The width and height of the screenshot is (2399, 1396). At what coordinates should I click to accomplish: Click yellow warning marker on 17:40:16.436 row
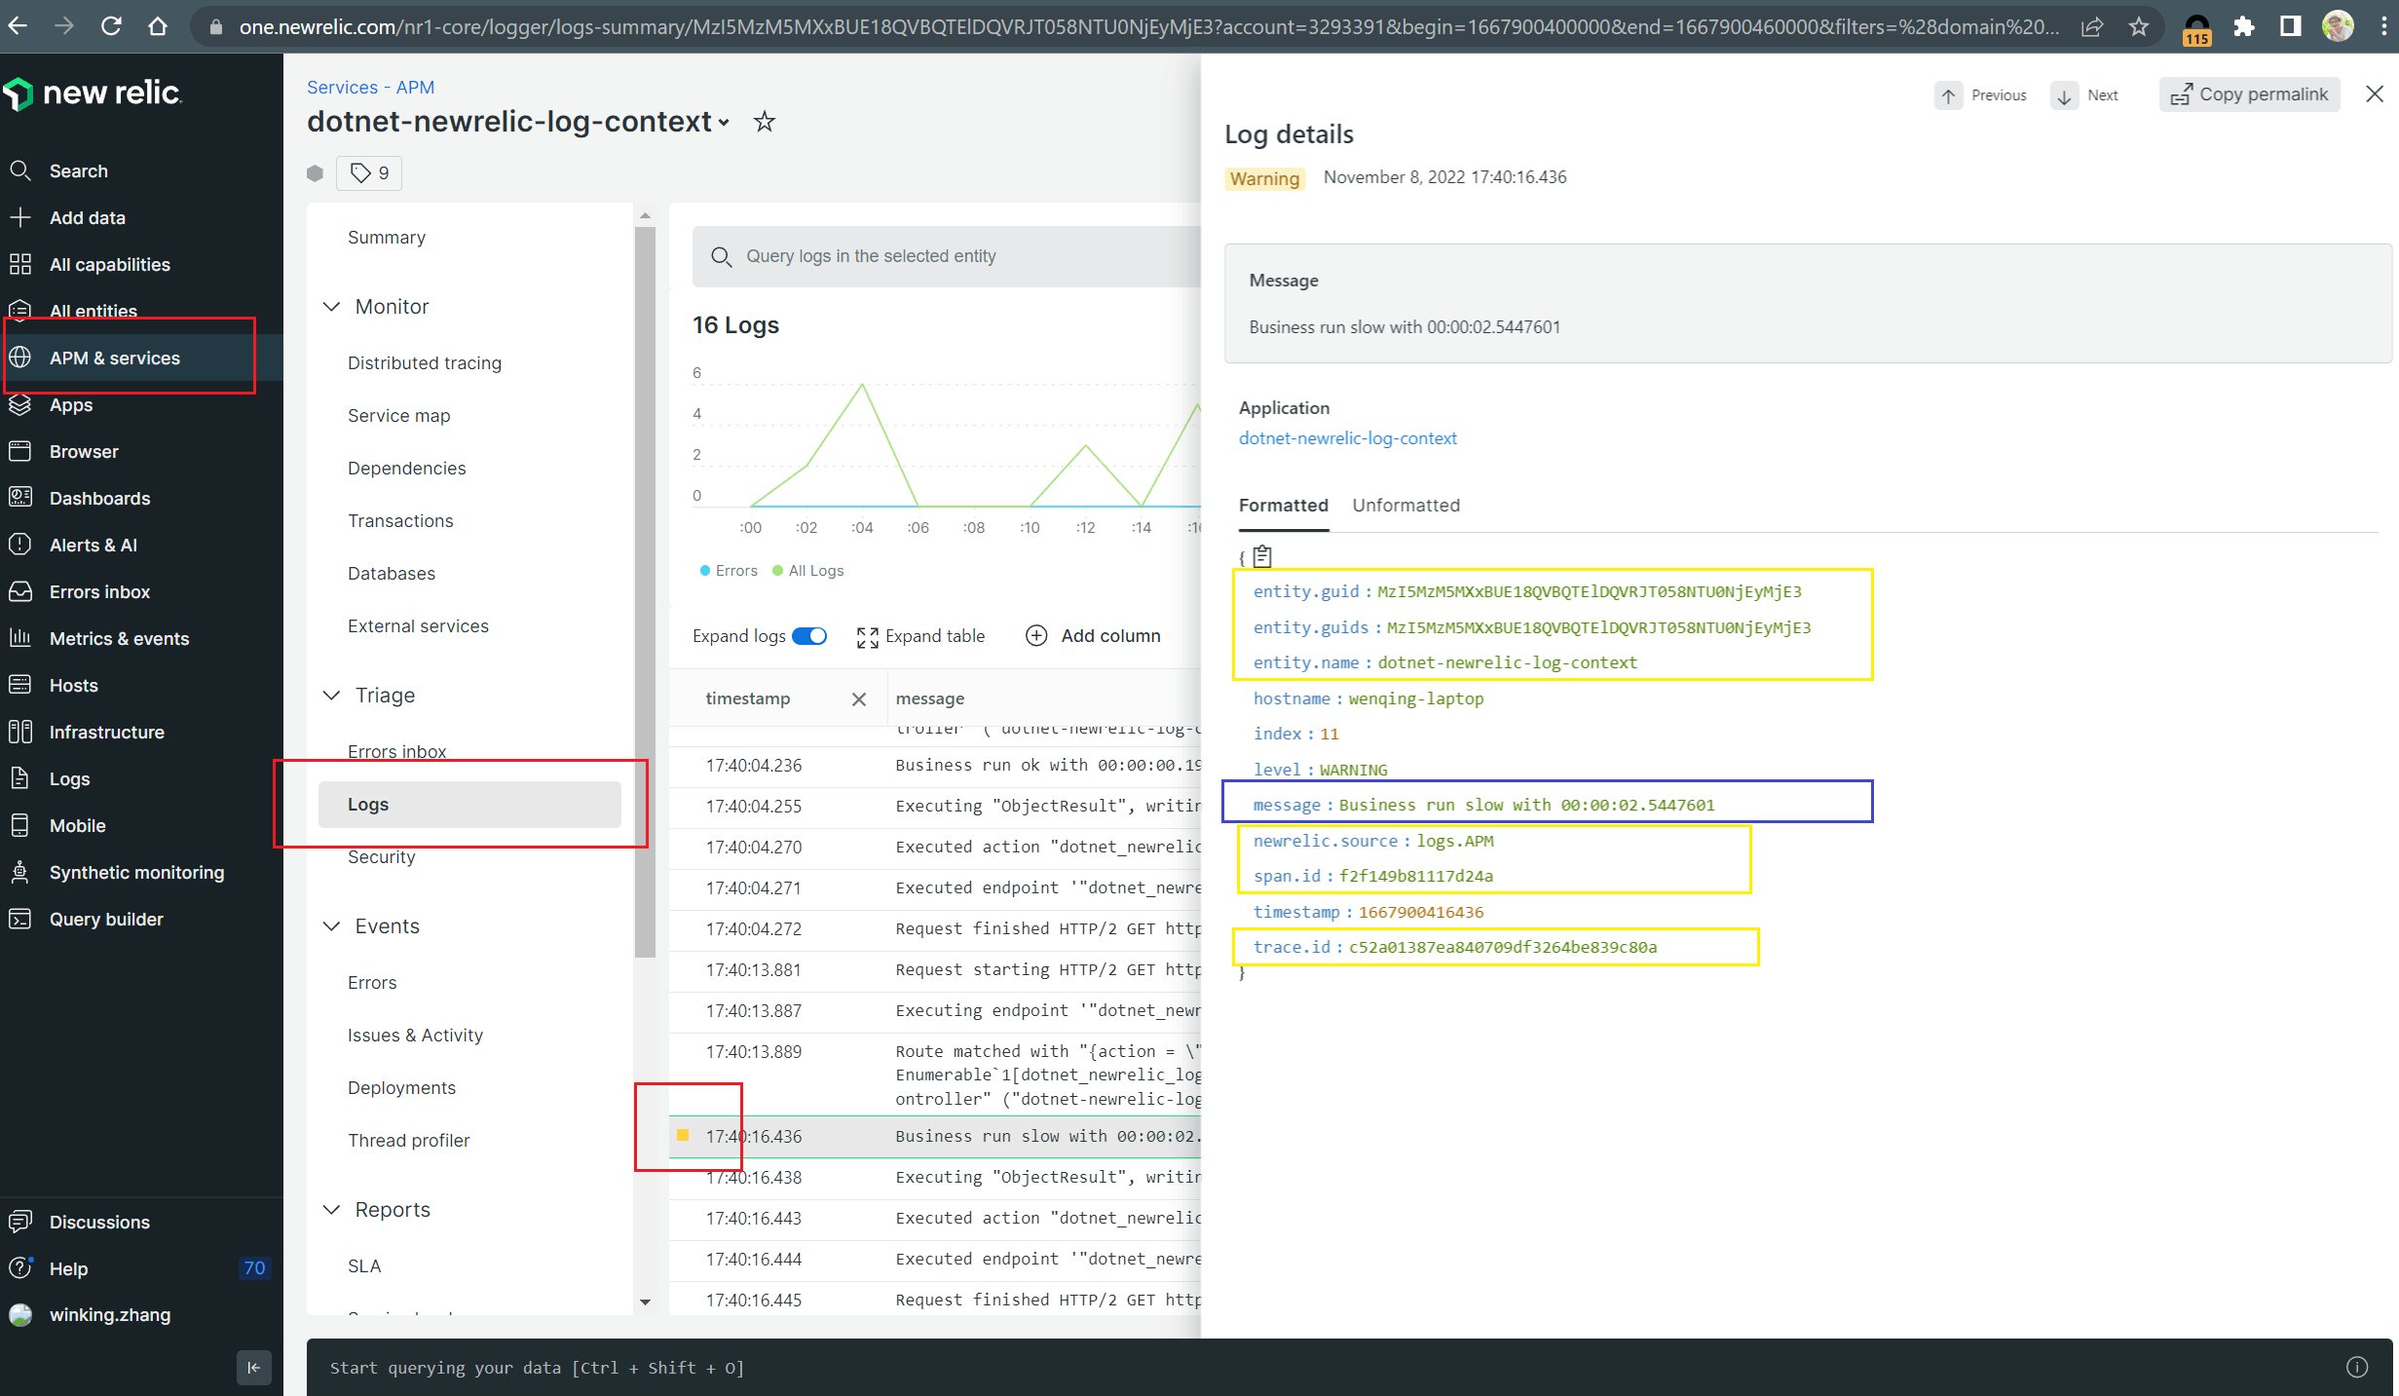click(x=683, y=1136)
